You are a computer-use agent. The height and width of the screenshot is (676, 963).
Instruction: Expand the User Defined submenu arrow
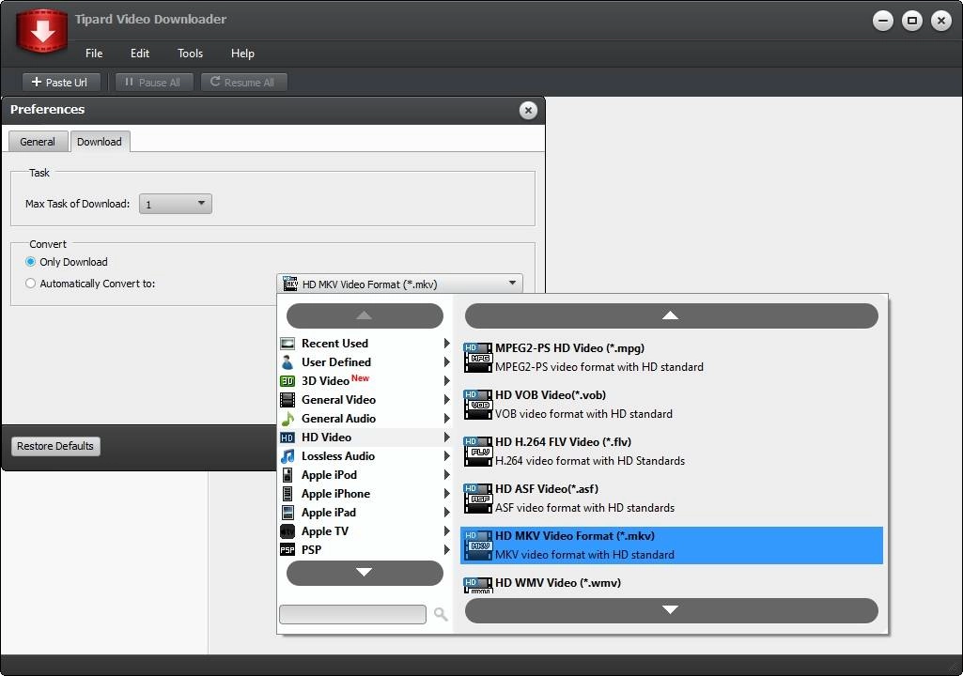point(447,362)
